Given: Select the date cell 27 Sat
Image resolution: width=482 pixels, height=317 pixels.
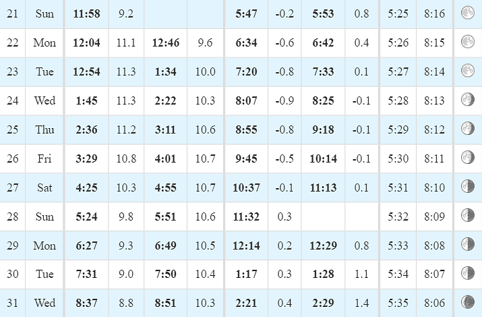Looking at the screenshot, I should pos(13,188).
